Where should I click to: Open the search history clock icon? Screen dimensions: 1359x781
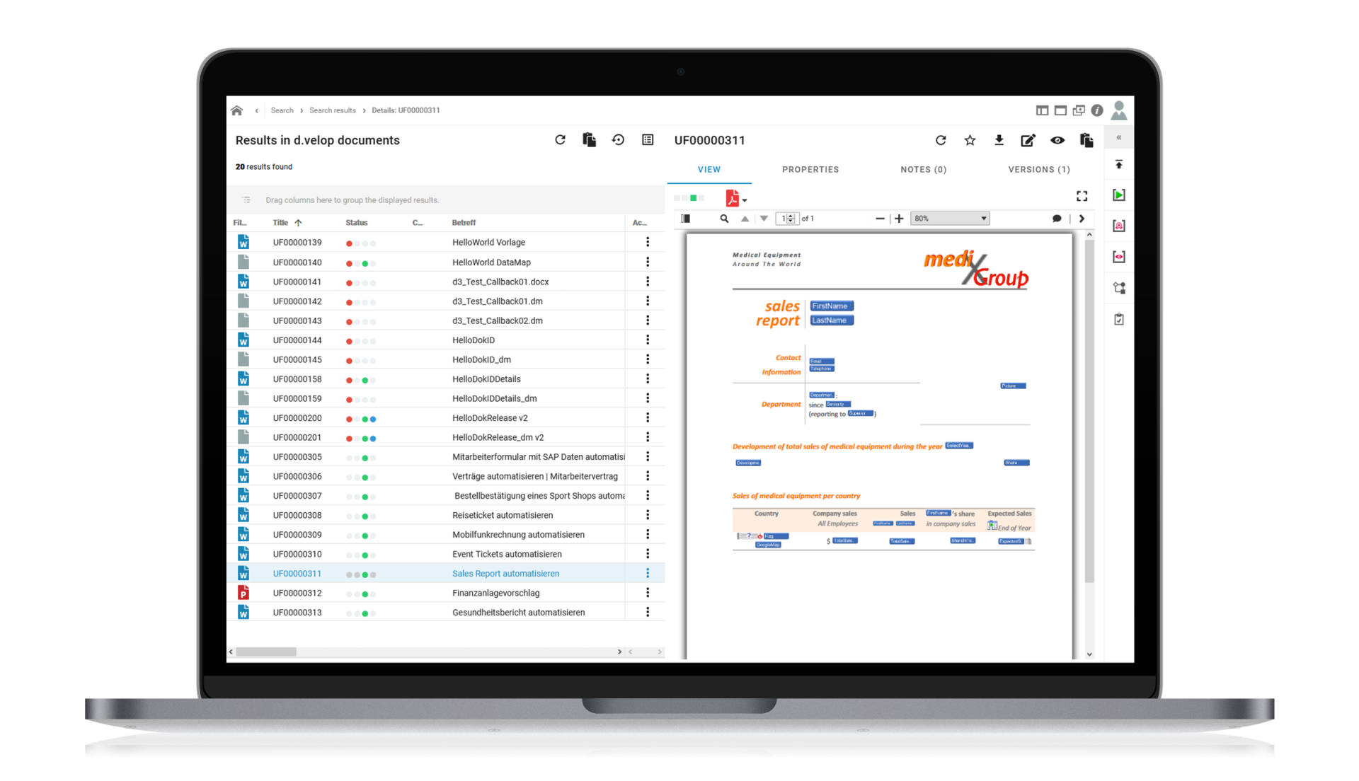pyautogui.click(x=618, y=140)
